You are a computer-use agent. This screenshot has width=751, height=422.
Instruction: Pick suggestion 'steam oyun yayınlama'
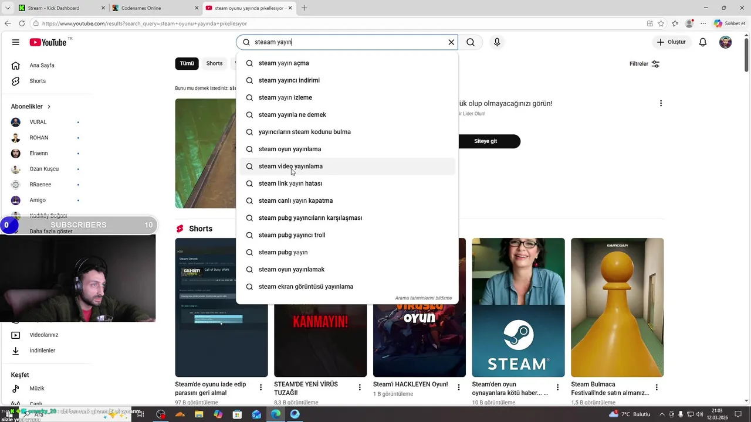pyautogui.click(x=347, y=149)
